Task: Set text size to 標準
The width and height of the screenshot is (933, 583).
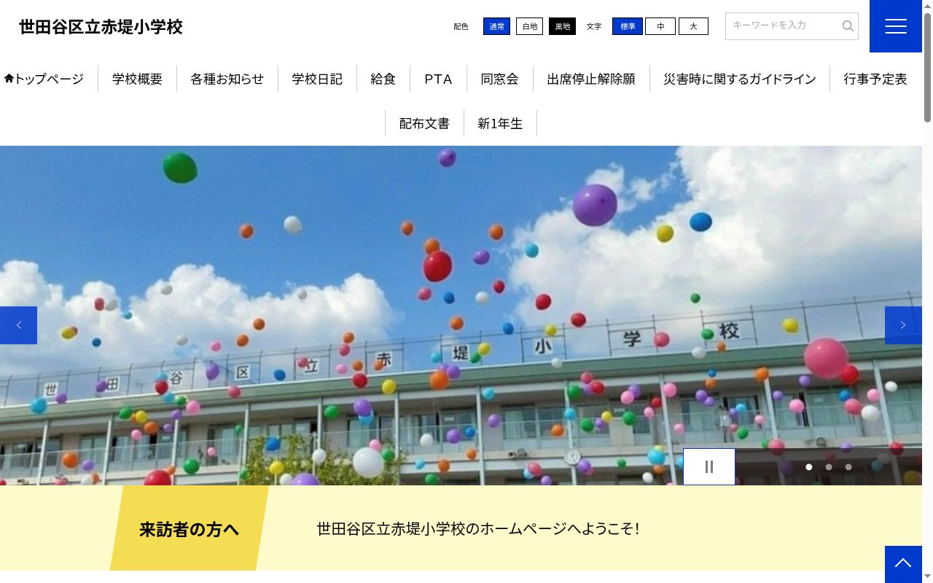Action: point(628,26)
